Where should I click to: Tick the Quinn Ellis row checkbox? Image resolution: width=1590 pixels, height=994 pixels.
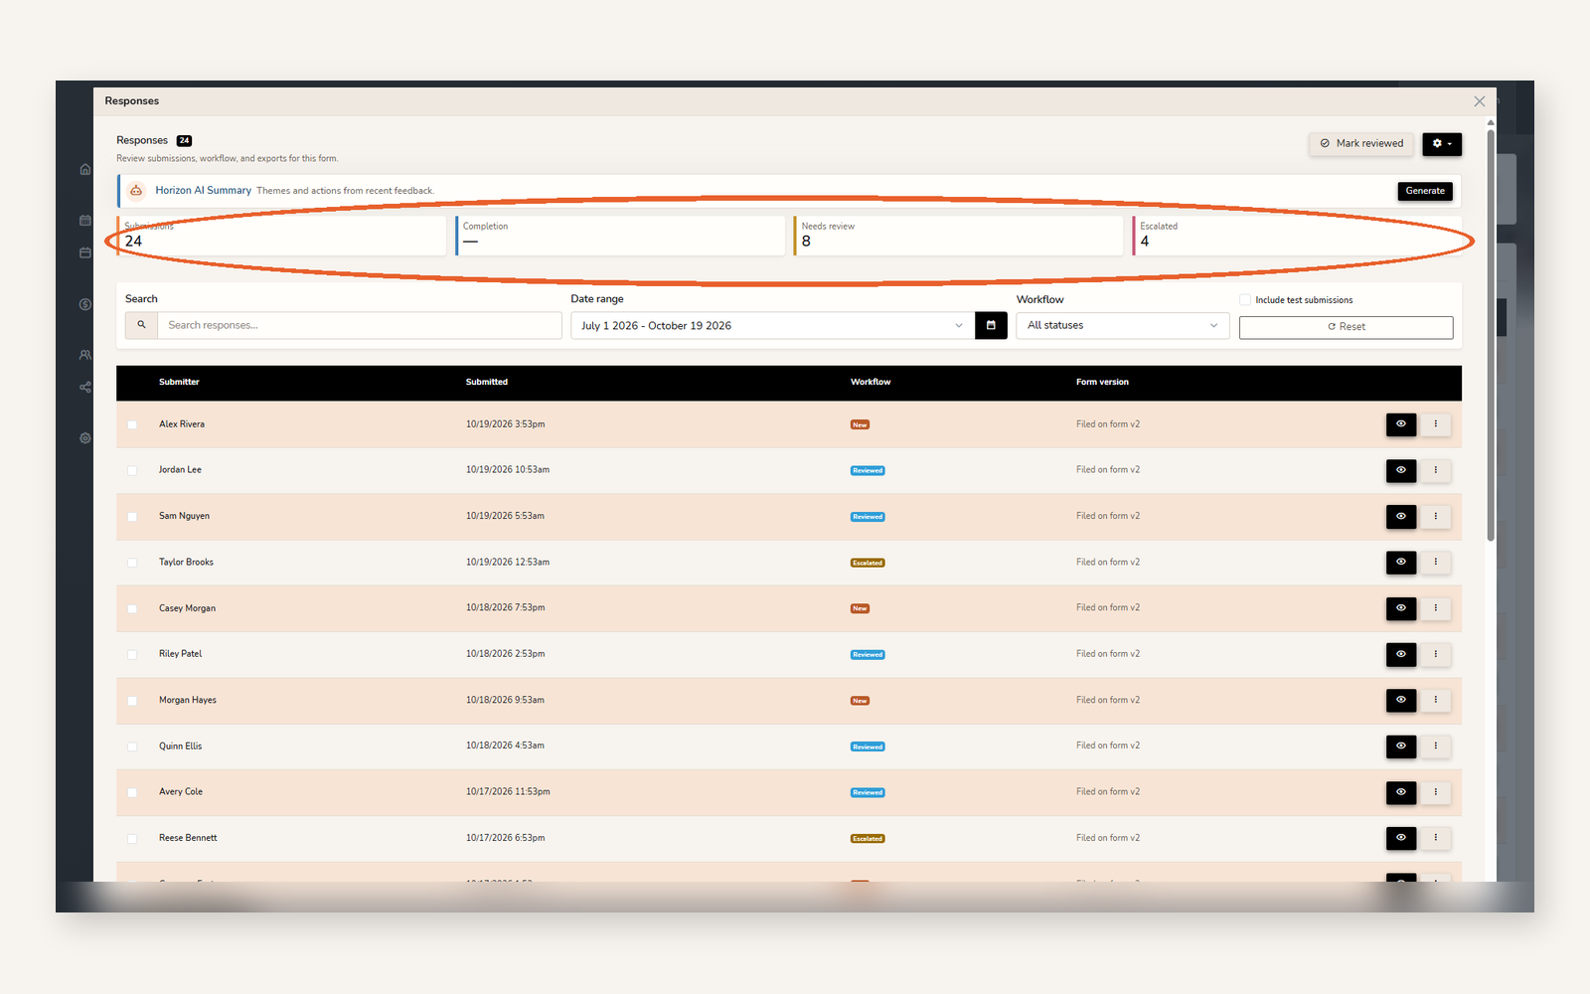pyautogui.click(x=132, y=746)
